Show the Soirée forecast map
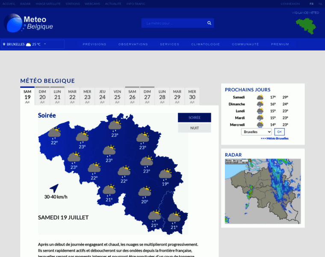 pos(195,117)
